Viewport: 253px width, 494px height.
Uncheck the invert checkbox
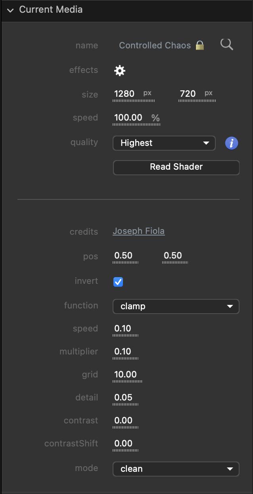click(x=118, y=282)
